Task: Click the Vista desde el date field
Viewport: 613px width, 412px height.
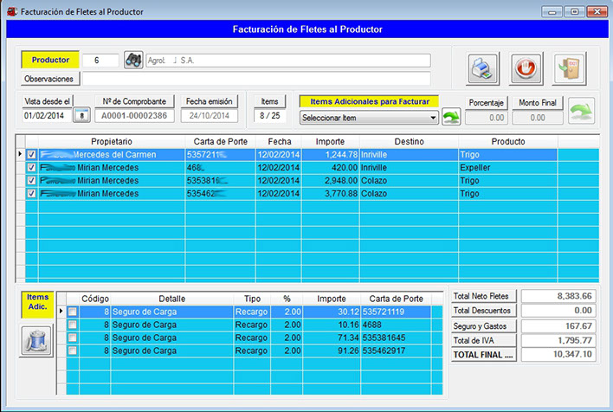Action: [45, 116]
